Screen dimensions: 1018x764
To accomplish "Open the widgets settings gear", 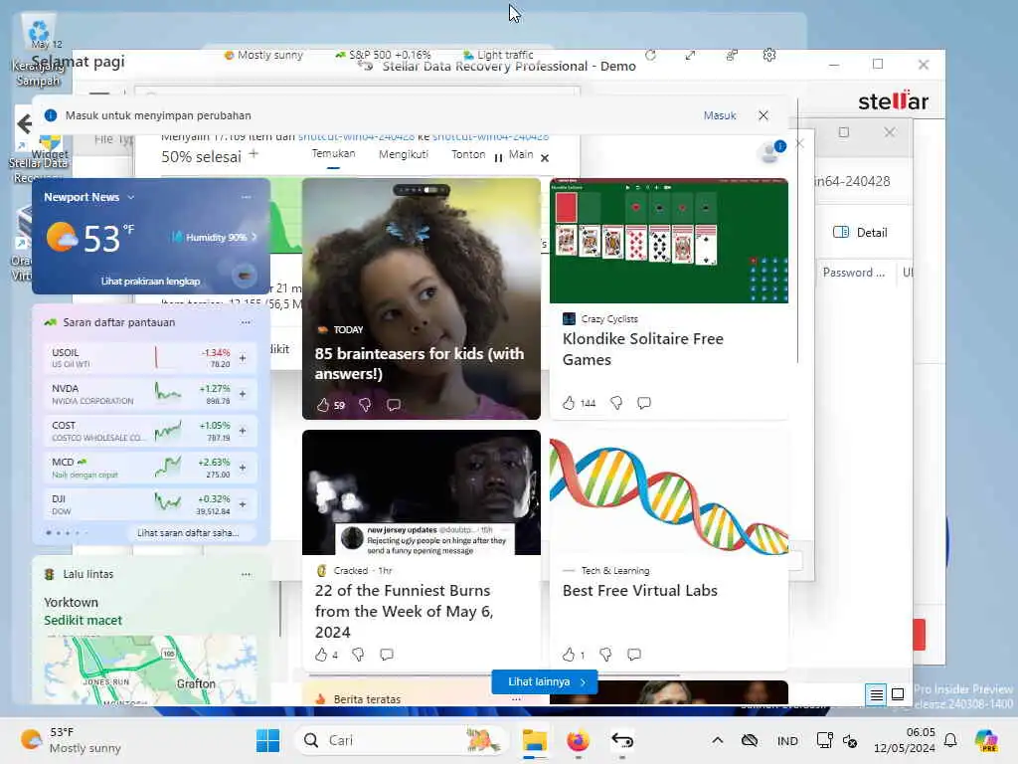I will 769,56.
